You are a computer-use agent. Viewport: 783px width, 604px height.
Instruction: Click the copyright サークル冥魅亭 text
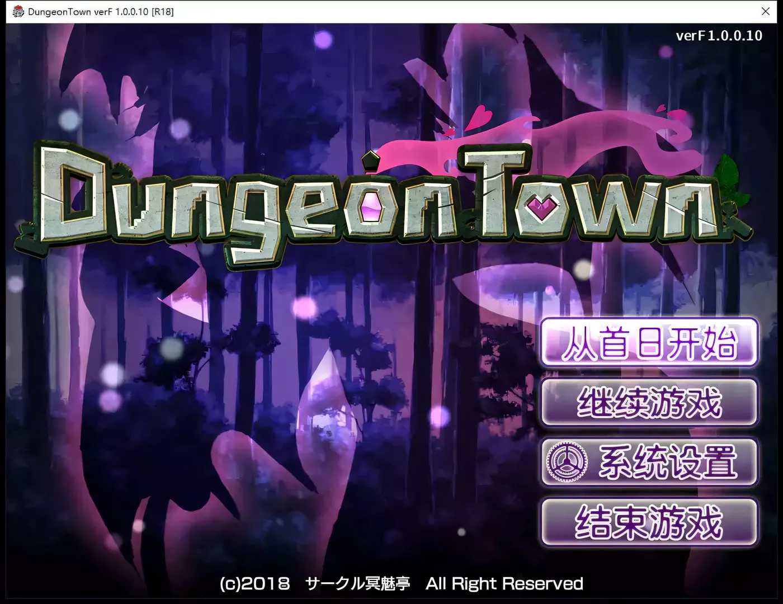click(357, 584)
